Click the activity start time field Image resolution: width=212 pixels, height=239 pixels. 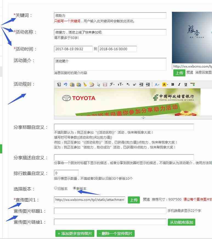73,49
